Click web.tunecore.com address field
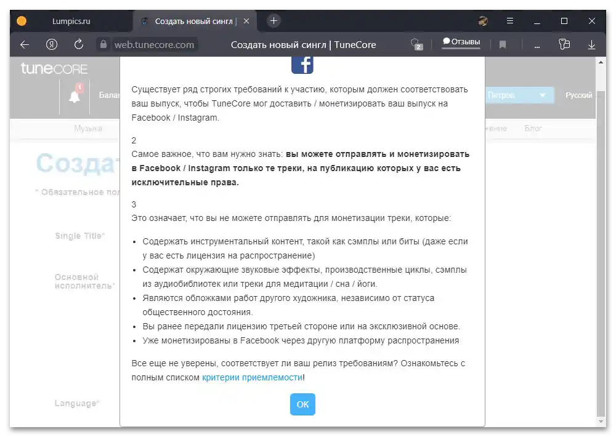Image resolution: width=616 pixels, height=437 pixels. coord(154,45)
